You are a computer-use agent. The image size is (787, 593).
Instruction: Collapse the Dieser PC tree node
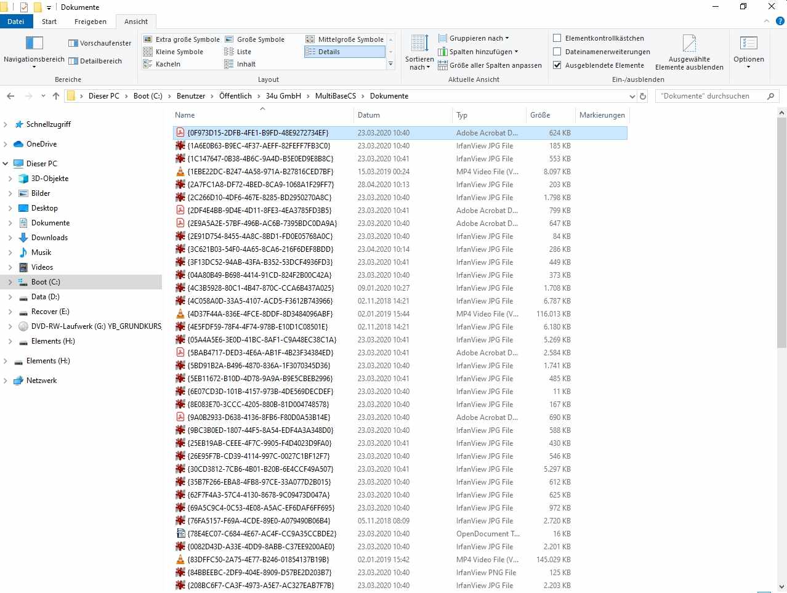tap(6, 164)
